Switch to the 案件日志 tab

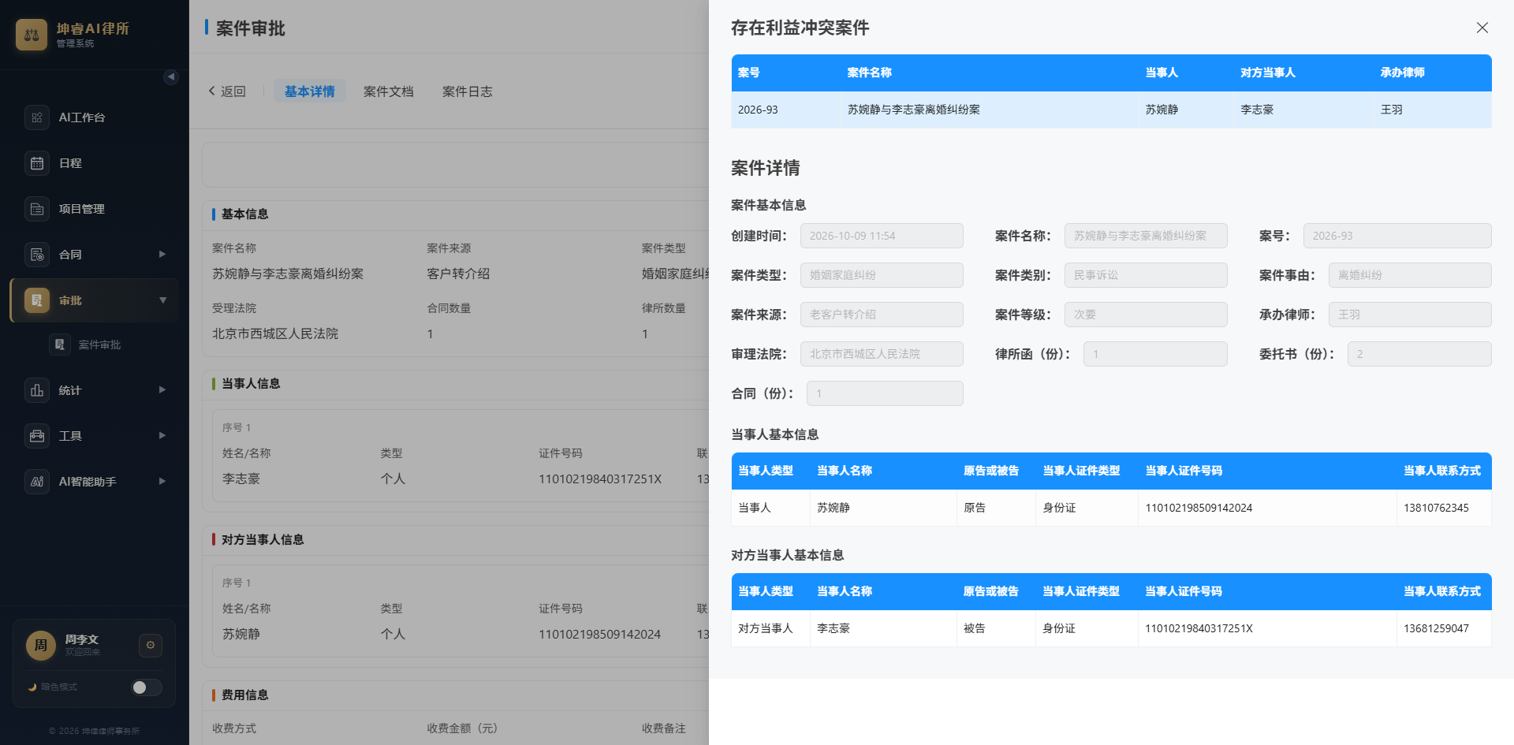(468, 91)
